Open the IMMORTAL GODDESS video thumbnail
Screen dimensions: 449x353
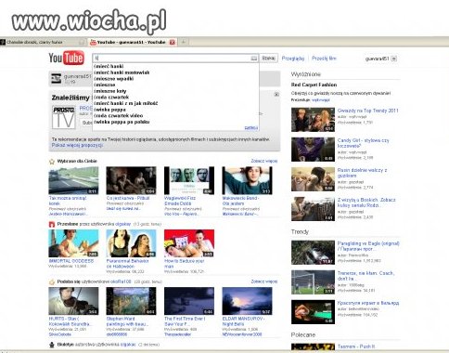73,243
